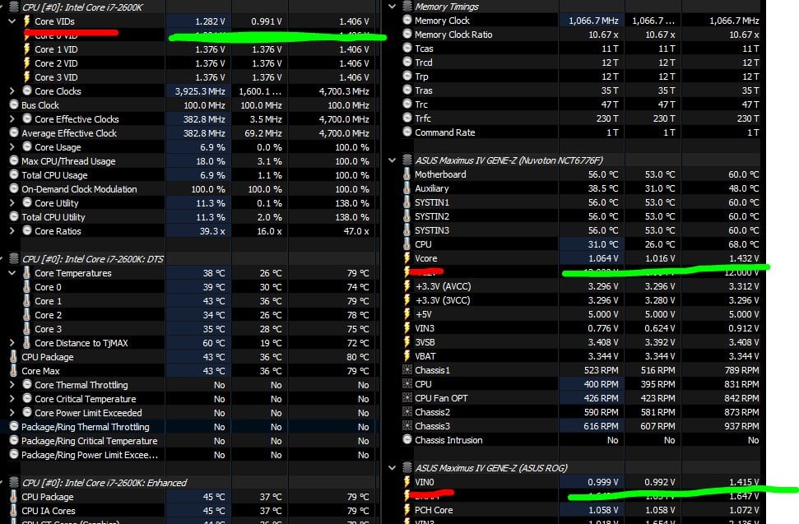Screen dimensions: 799x524
Task: Expand the Core Usage group
Action: 12,147
